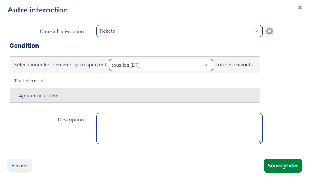
Task: Click the chevron arrow of the Tickets dropdown
Action: [256, 31]
